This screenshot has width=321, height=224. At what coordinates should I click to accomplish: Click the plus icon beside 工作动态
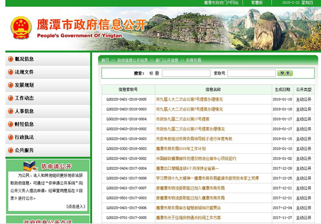click(10, 98)
